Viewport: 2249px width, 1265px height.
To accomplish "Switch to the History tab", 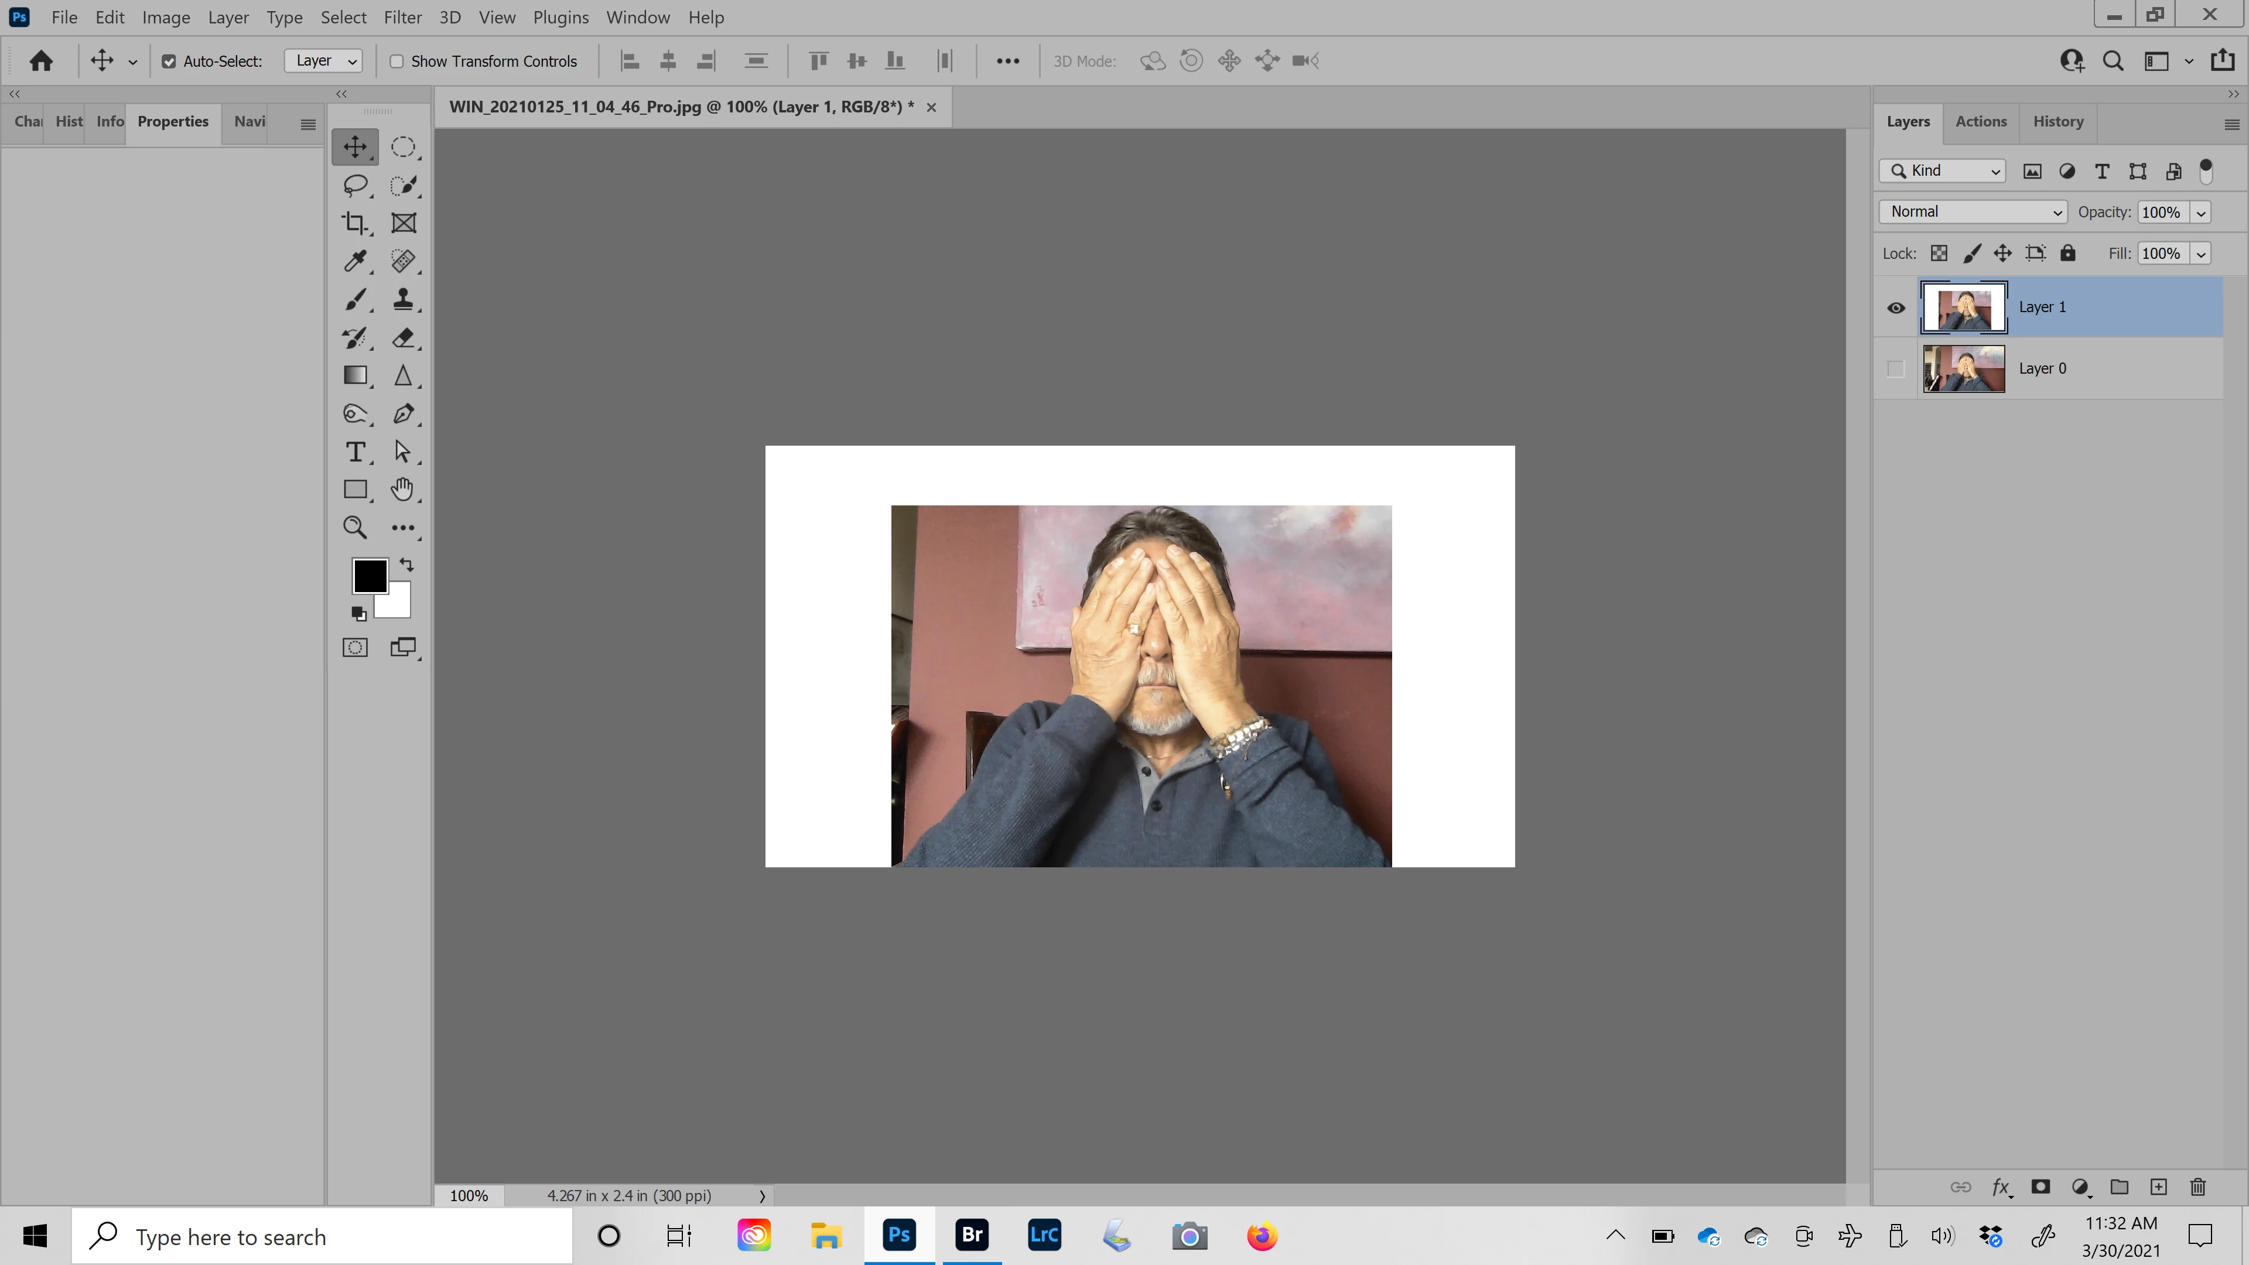I will [2058, 122].
